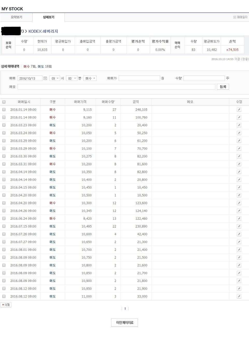Click edit pencil for 2016.01.14 9,115 buy row
Image resolution: width=249 pixels, height=345 pixels.
[239, 110]
